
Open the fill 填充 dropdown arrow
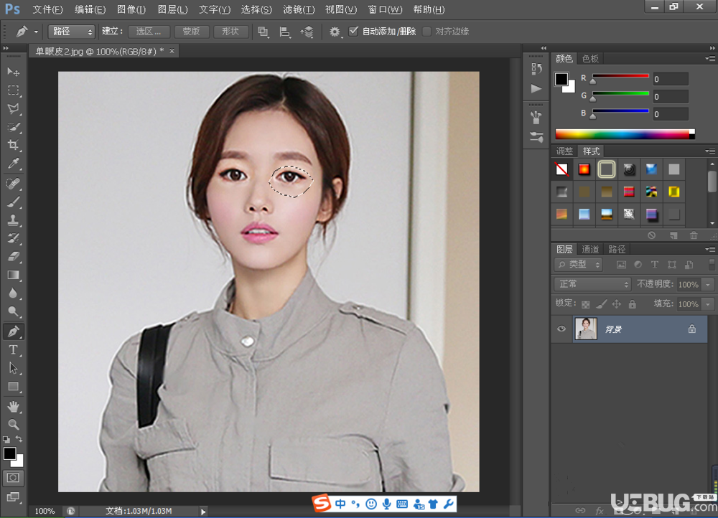709,304
